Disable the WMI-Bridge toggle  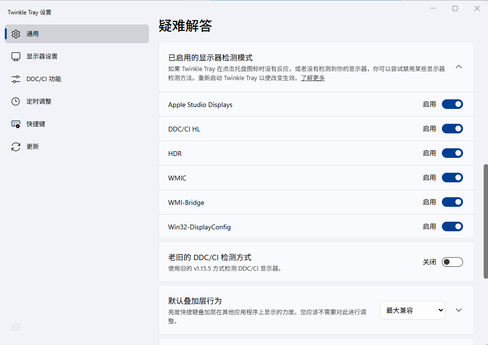452,202
